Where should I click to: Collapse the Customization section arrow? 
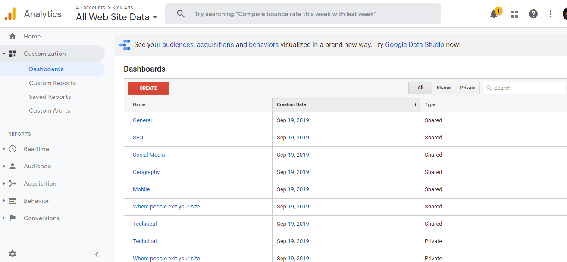pos(4,54)
